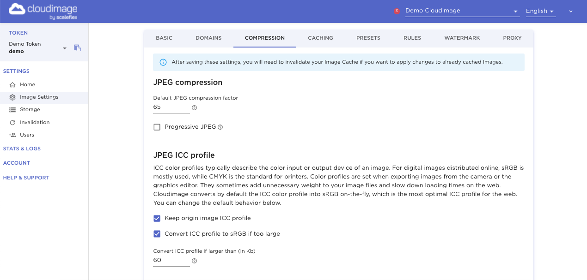Open the Help & Support section
Viewport: 587px width, 280px height.
pyautogui.click(x=26, y=178)
